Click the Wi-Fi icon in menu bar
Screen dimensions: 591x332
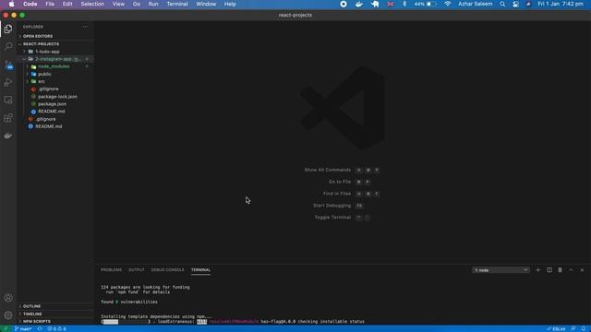point(447,4)
